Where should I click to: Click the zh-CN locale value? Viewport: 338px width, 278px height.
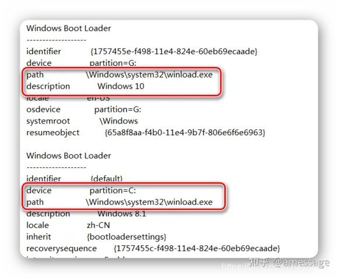pos(98,225)
